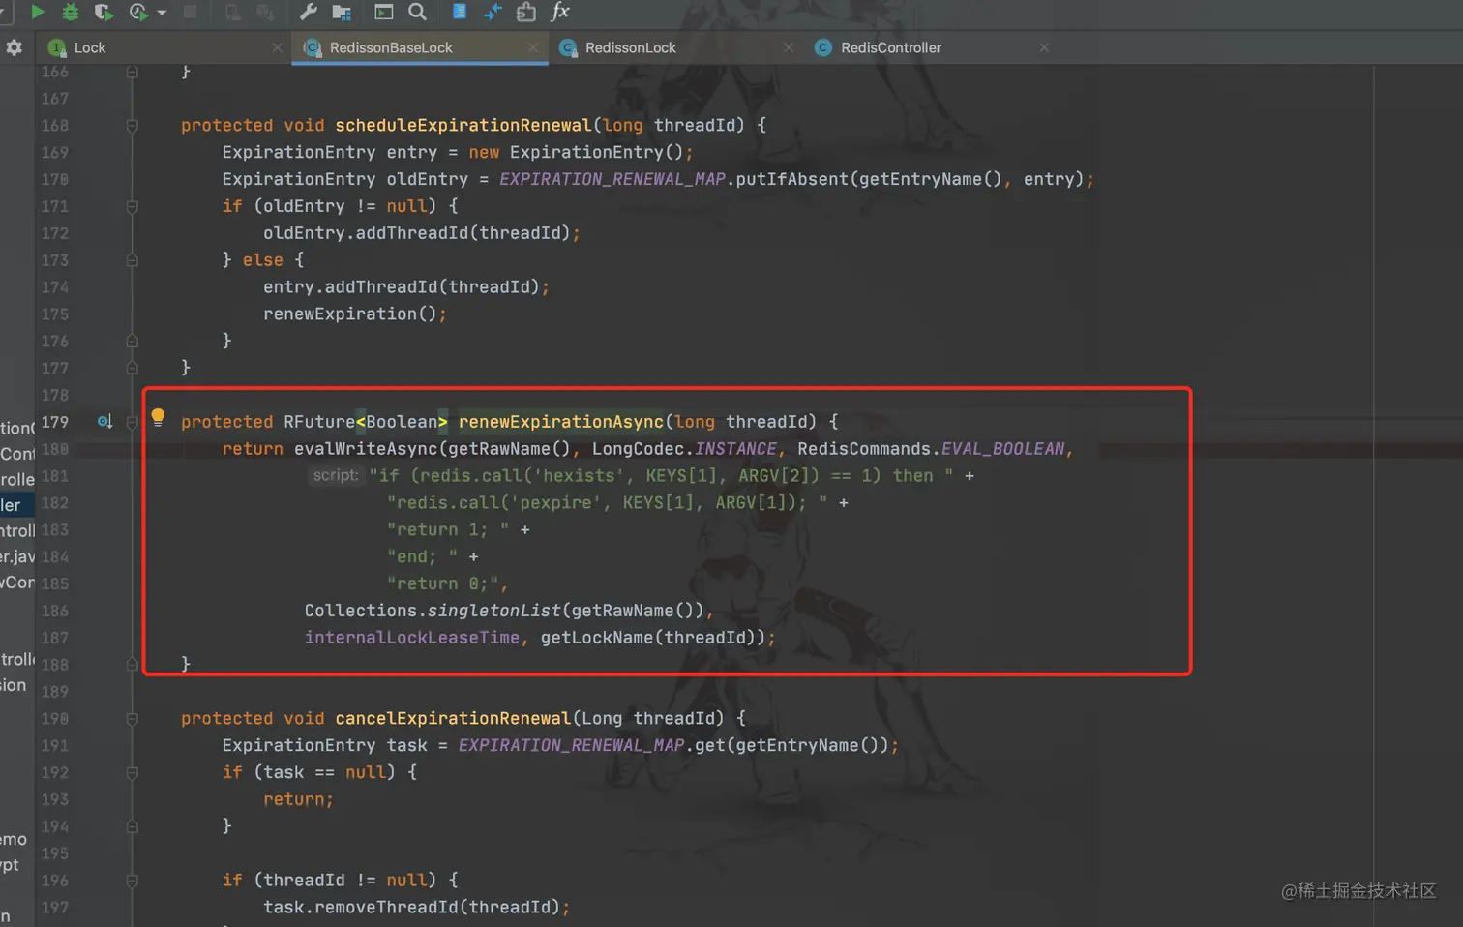Close the Lock tab
The width and height of the screenshot is (1463, 927).
[278, 47]
